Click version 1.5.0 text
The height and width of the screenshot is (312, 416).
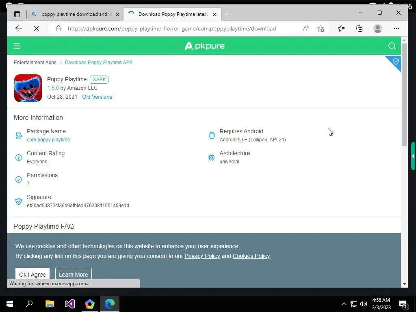53,88
